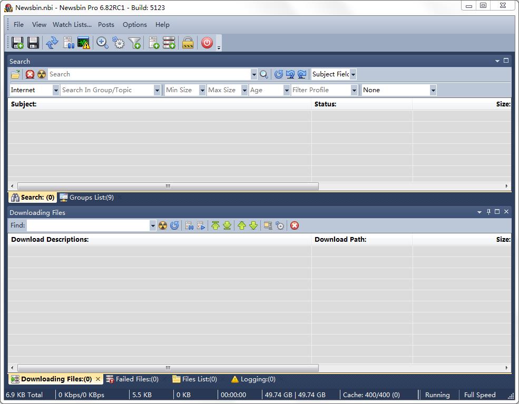The width and height of the screenshot is (519, 404).
Task: Click the yellow padlock toolbar icon
Action: pyautogui.click(x=188, y=43)
